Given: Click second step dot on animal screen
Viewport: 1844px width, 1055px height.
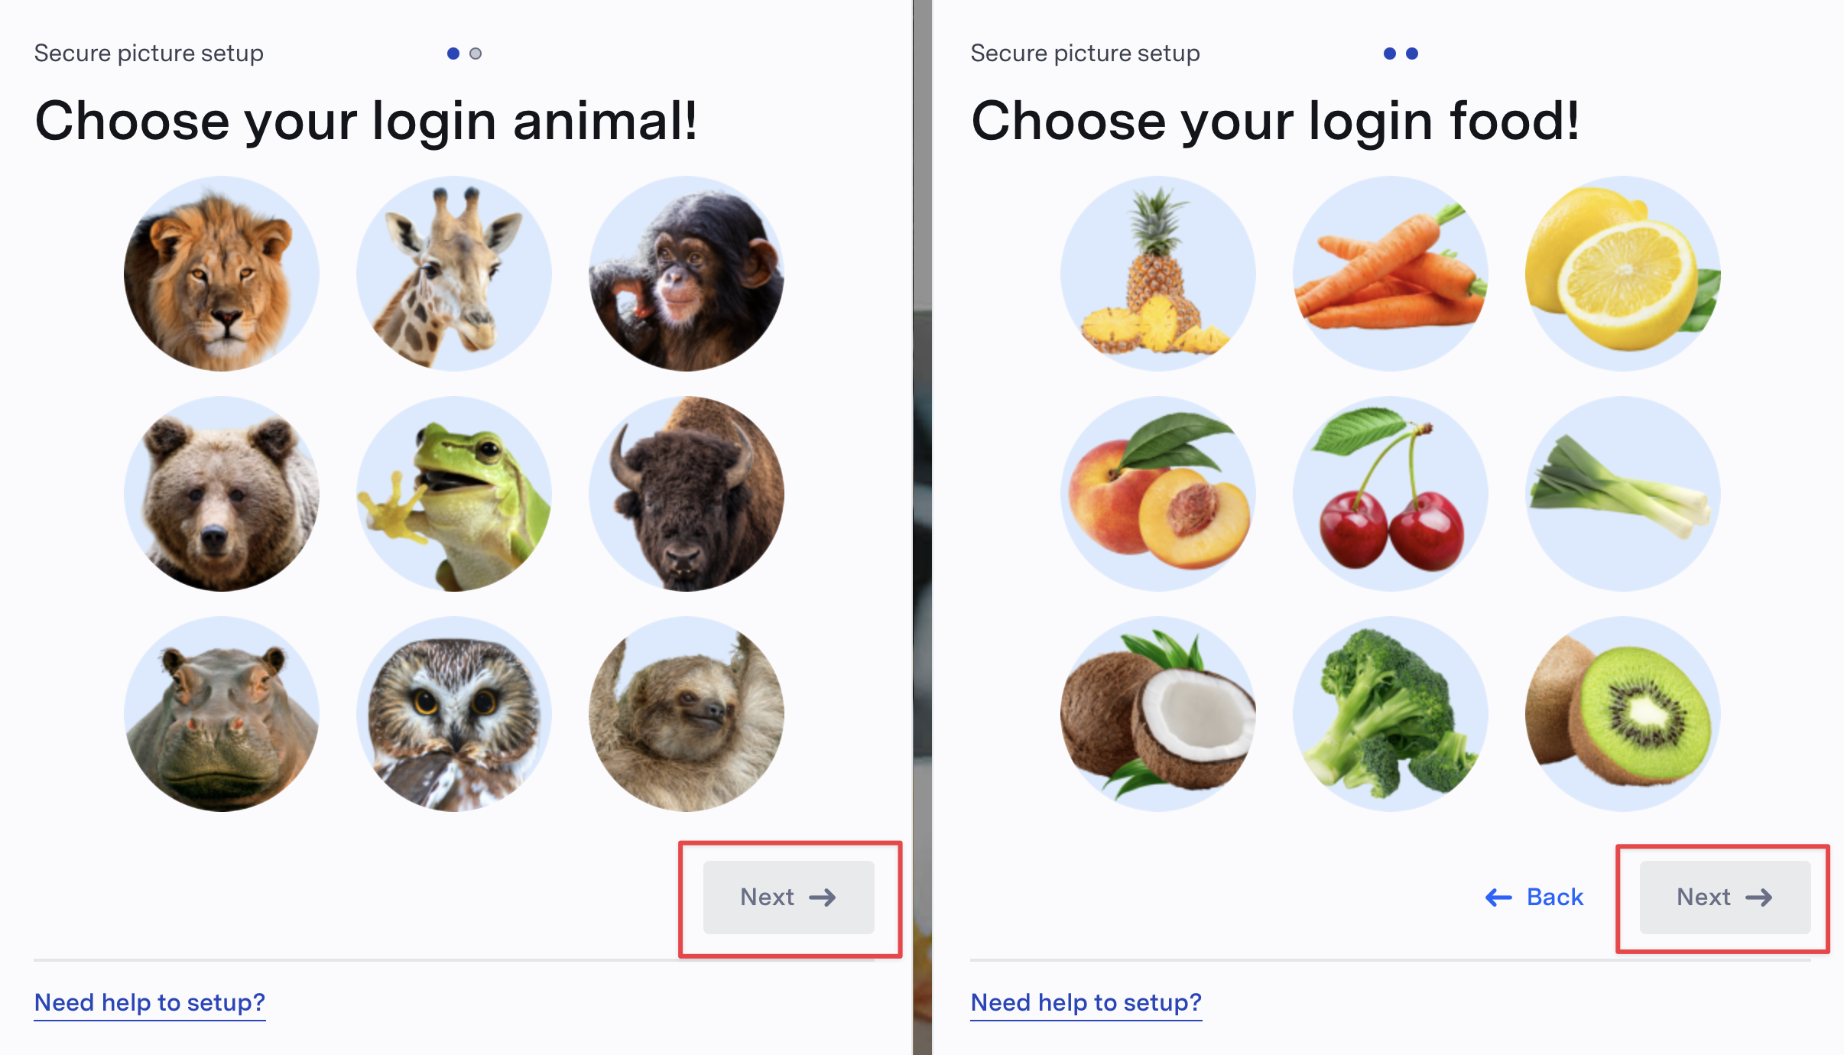Looking at the screenshot, I should point(476,54).
